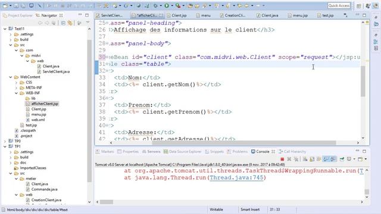Open the Problems tab
The height and width of the screenshot is (214, 381).
pyautogui.click(x=238, y=152)
